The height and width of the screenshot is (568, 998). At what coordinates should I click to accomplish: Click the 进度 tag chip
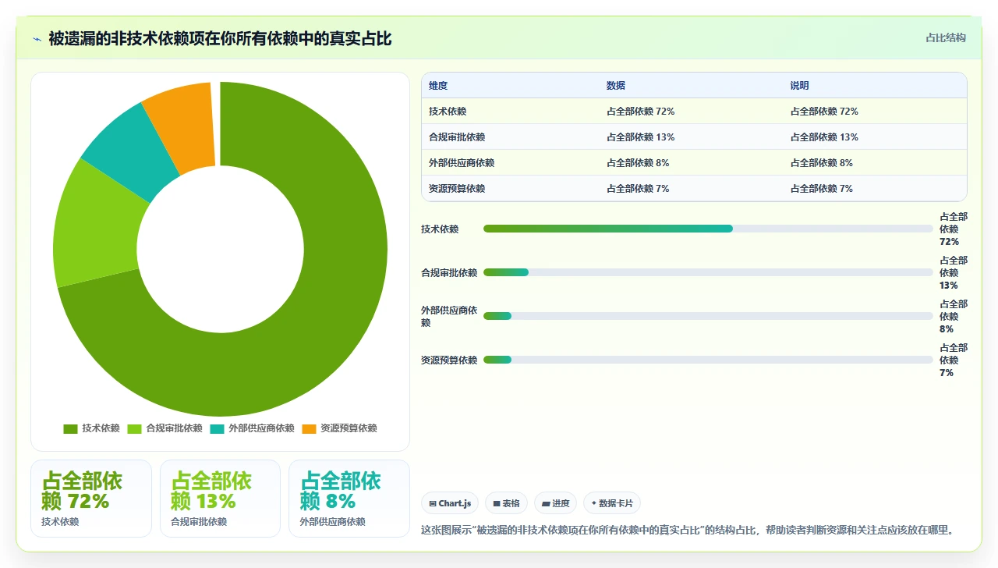coord(556,503)
